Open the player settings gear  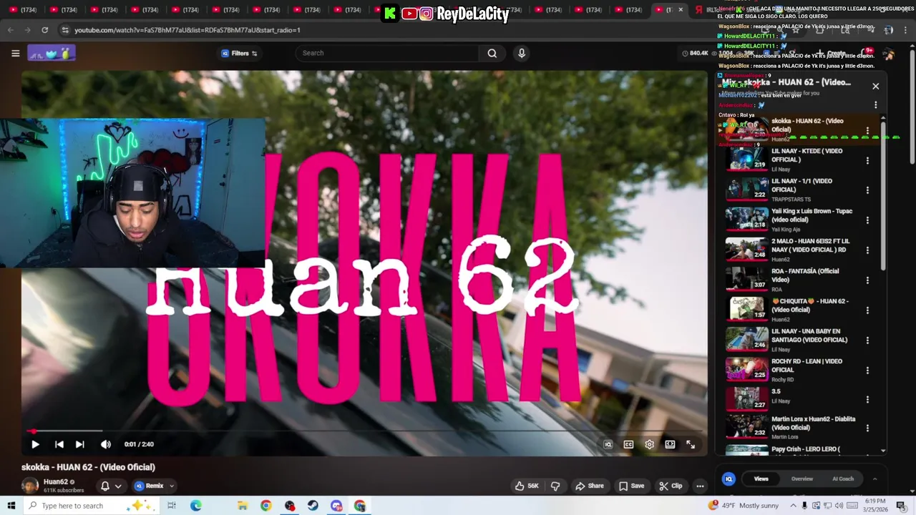(649, 444)
